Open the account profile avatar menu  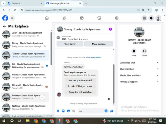pyautogui.click(x=158, y=18)
